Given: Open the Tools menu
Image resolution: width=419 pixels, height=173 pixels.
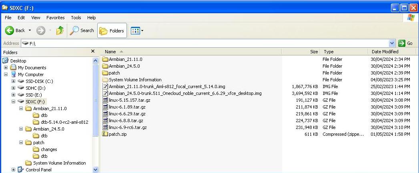Looking at the screenshot, I should tap(76, 18).
